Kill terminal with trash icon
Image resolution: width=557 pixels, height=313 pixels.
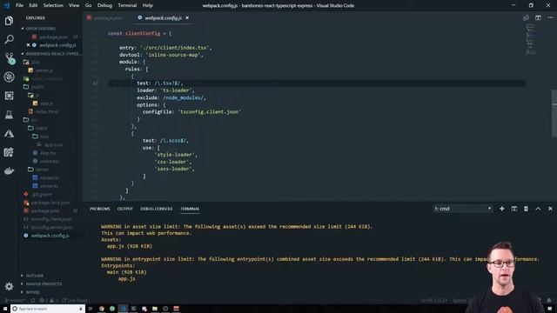526,209
